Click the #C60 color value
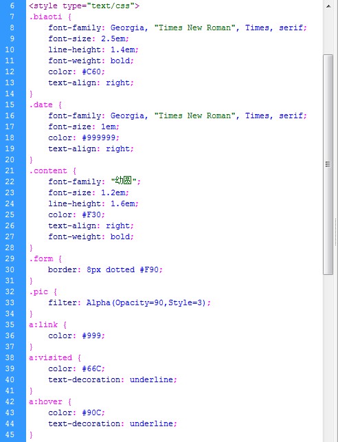Viewport: 338px width, 442px height. (91, 71)
